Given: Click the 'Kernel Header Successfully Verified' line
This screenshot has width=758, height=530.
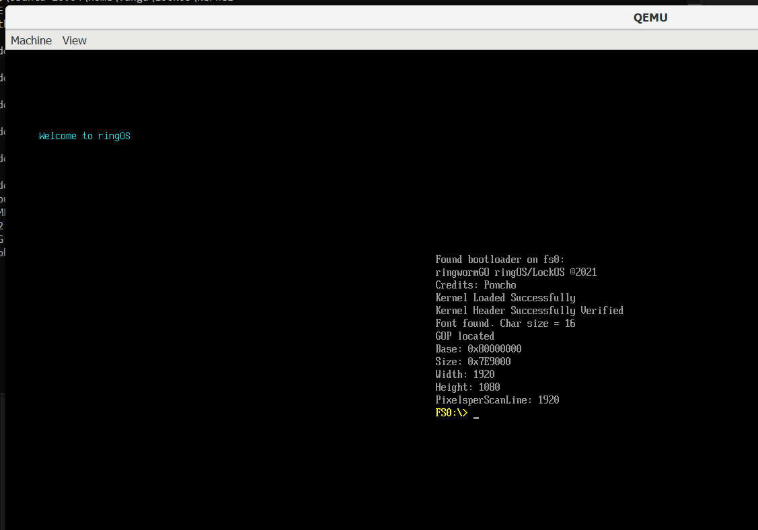Looking at the screenshot, I should coord(529,311).
